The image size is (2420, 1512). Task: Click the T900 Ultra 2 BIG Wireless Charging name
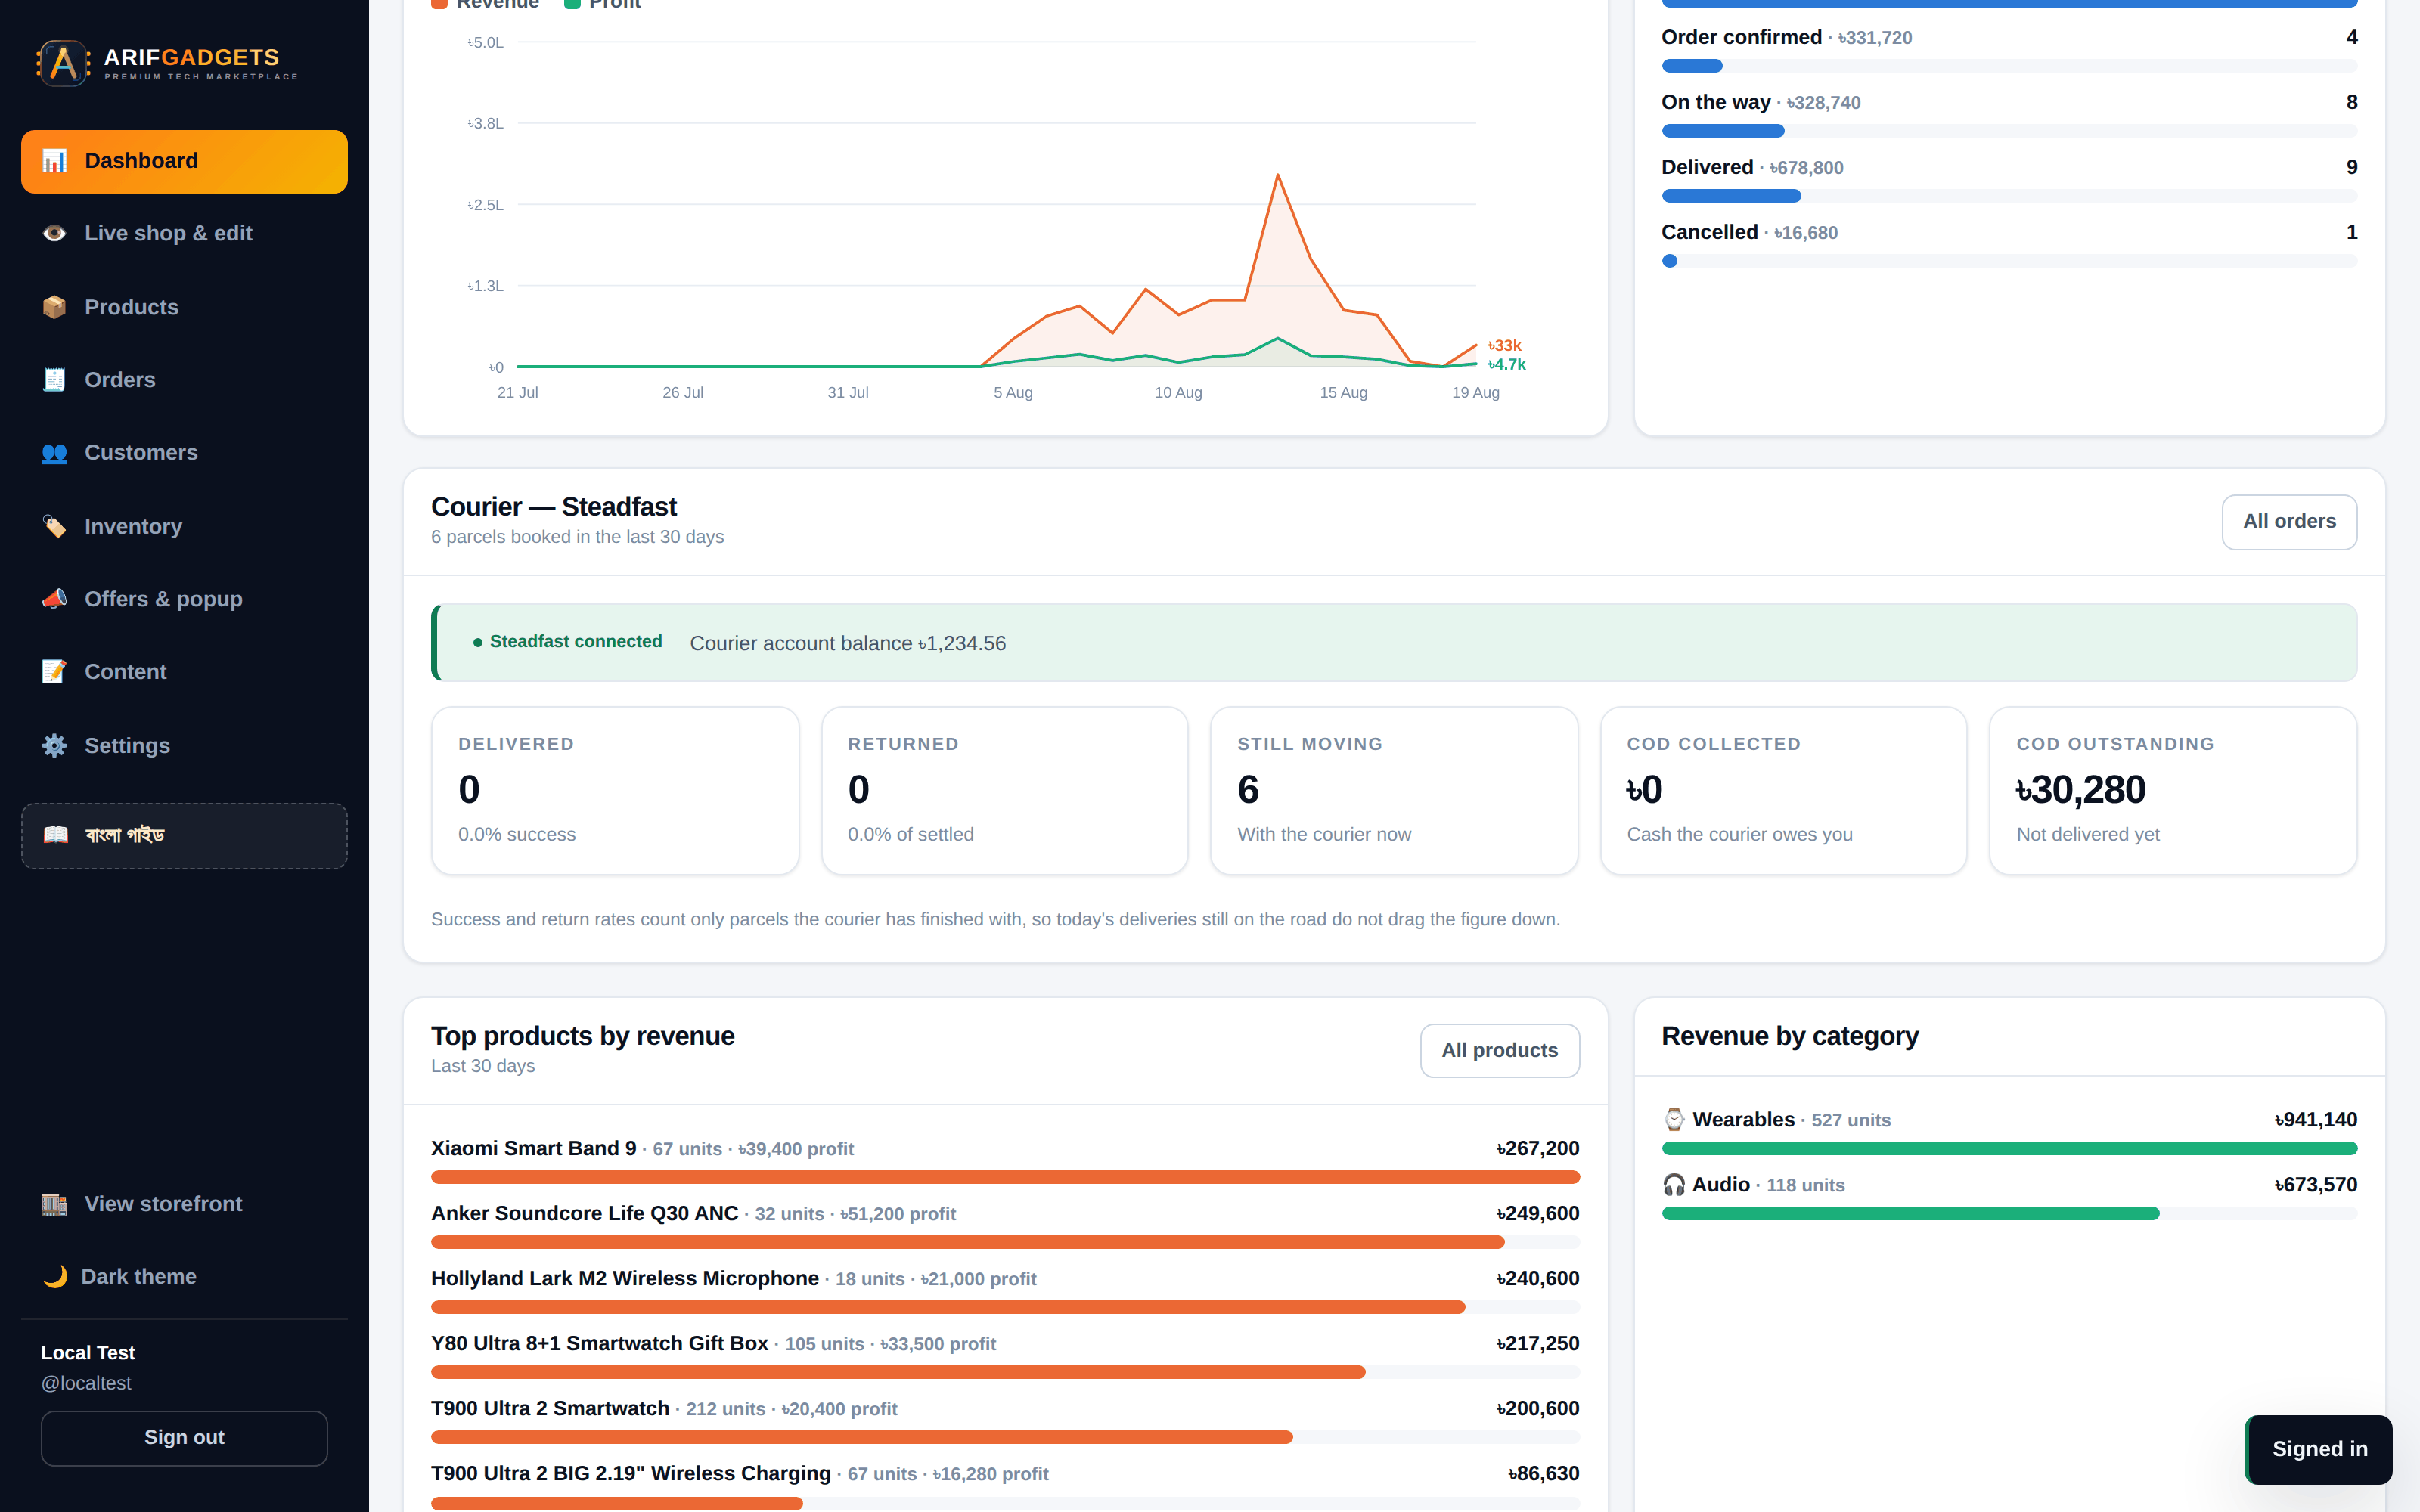(x=631, y=1473)
